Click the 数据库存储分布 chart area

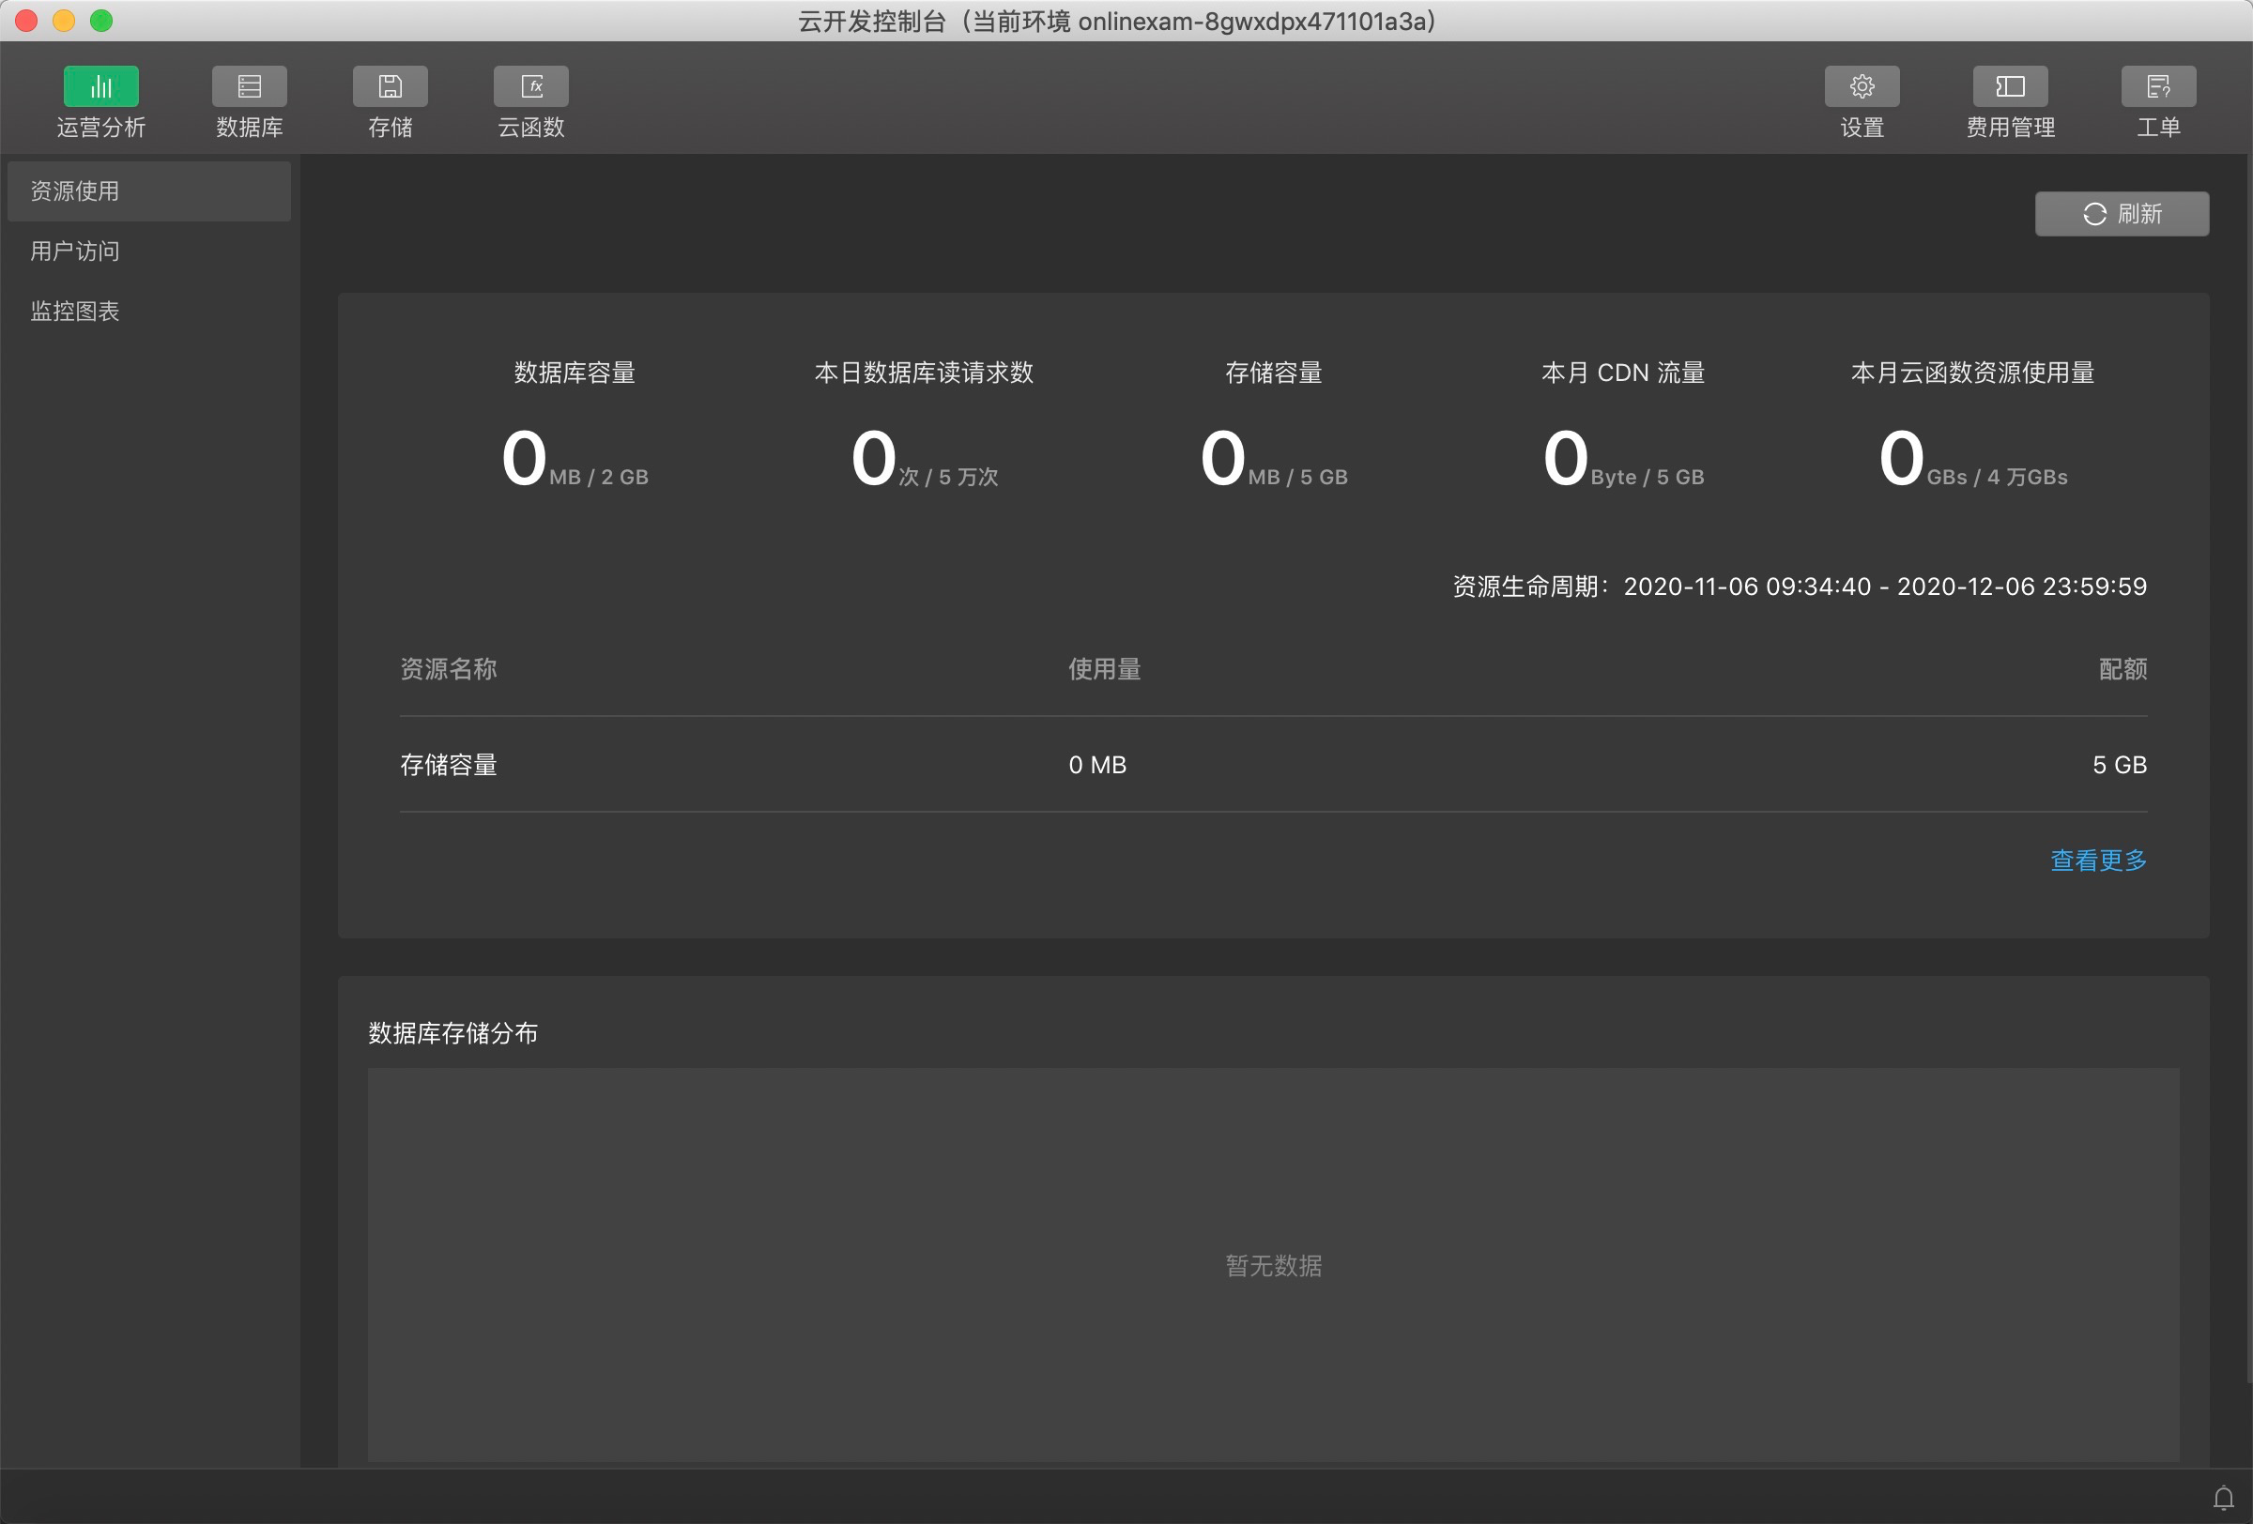1272,1264
